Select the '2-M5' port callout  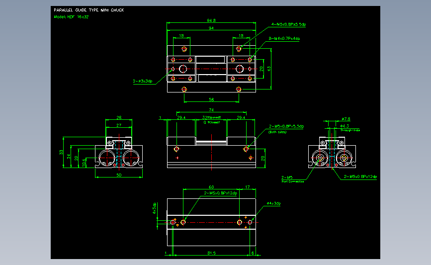coord(287,177)
